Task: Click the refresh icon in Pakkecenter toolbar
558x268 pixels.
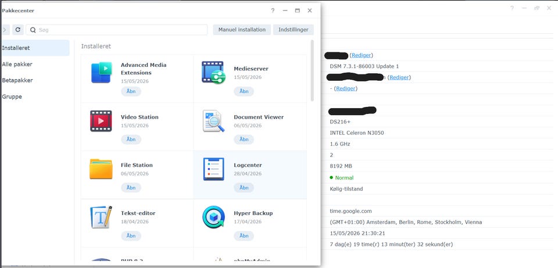Action: (18, 30)
